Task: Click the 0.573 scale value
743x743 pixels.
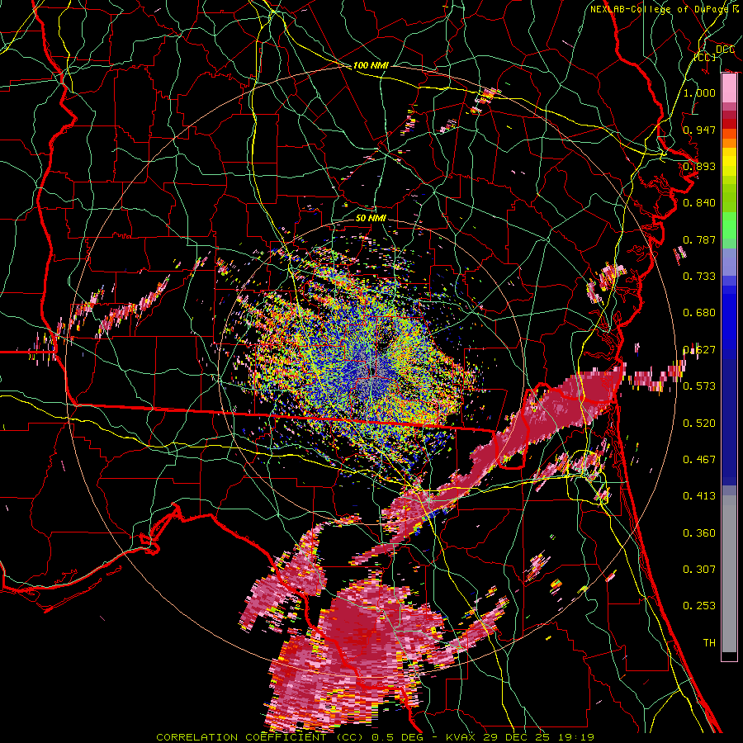Action: pos(699,386)
